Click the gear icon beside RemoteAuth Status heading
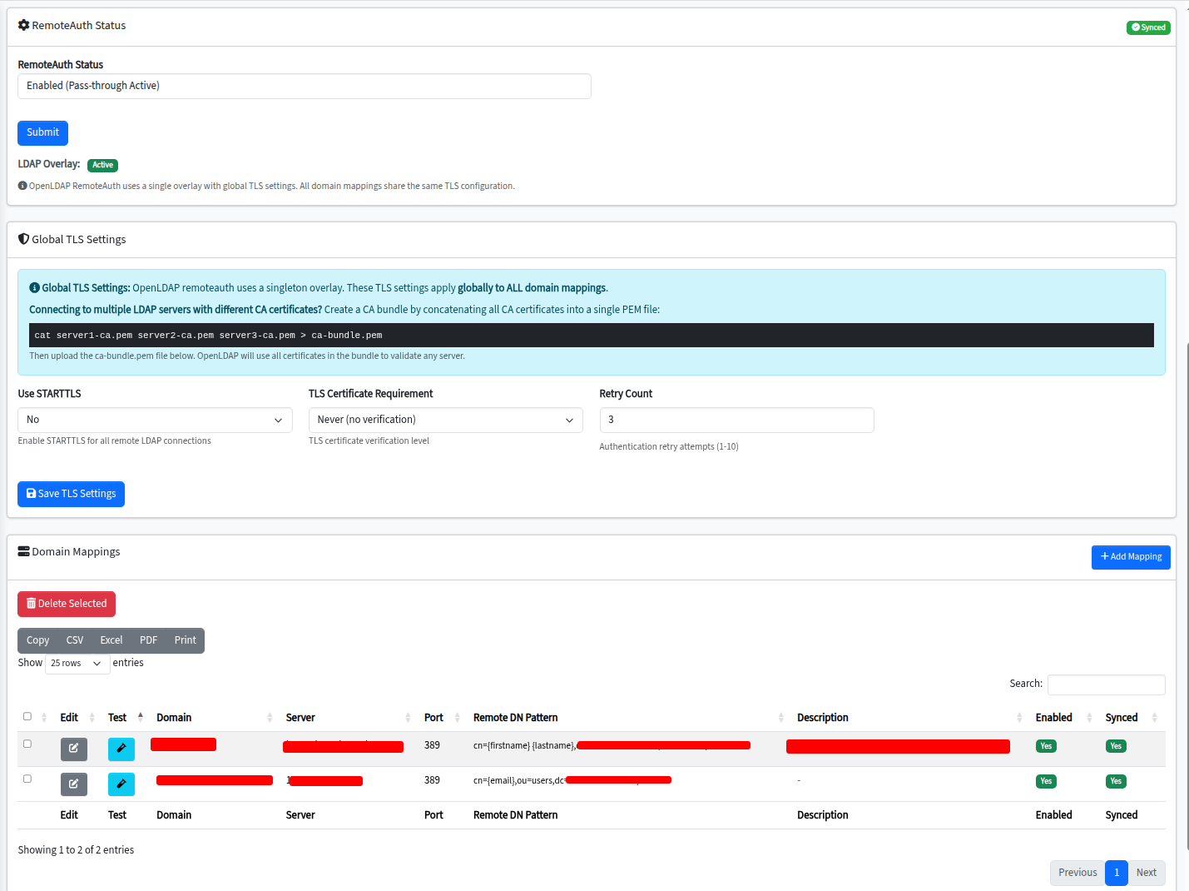1189x891 pixels. tap(23, 25)
